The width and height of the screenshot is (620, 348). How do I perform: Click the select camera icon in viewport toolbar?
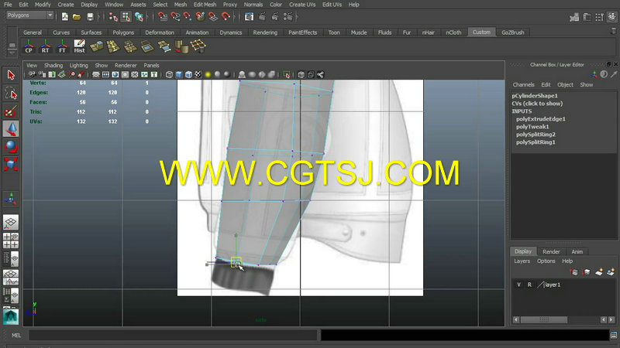[32, 74]
